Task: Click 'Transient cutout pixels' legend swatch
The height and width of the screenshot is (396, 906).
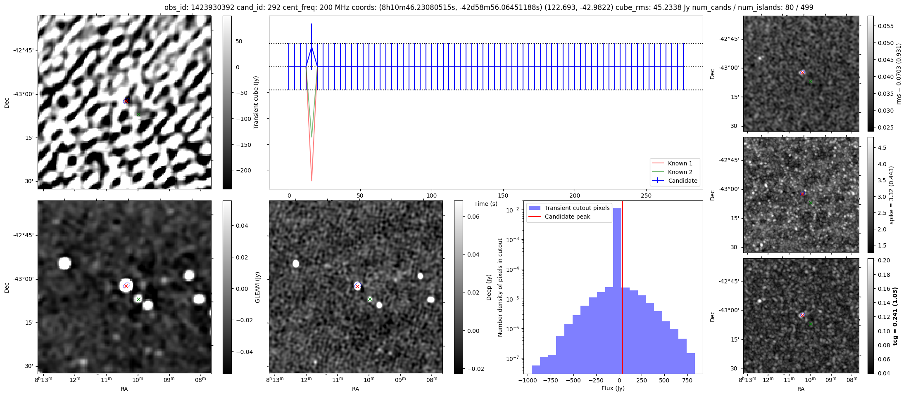Action: (535, 208)
